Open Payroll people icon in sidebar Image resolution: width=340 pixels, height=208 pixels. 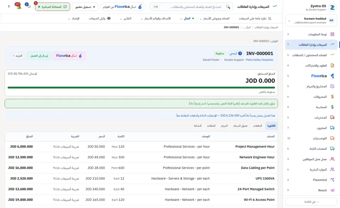[x=332, y=159]
